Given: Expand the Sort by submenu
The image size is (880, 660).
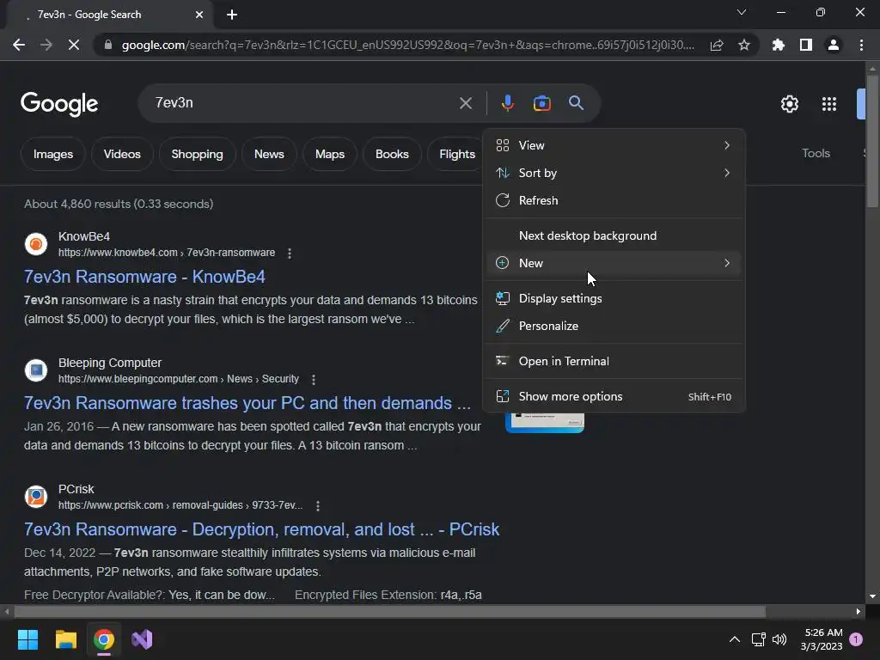Looking at the screenshot, I should click(614, 173).
